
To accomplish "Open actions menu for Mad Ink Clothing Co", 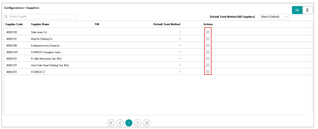I will (208, 39).
